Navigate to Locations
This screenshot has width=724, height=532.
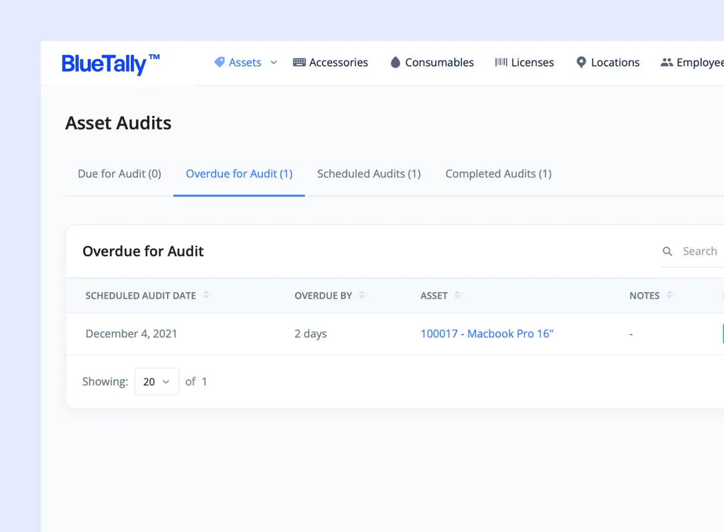tap(615, 62)
